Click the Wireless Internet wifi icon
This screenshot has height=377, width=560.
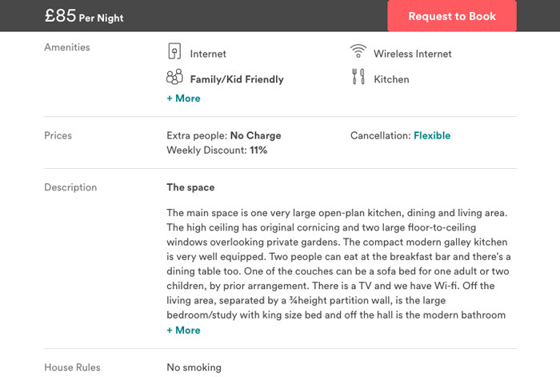point(358,50)
